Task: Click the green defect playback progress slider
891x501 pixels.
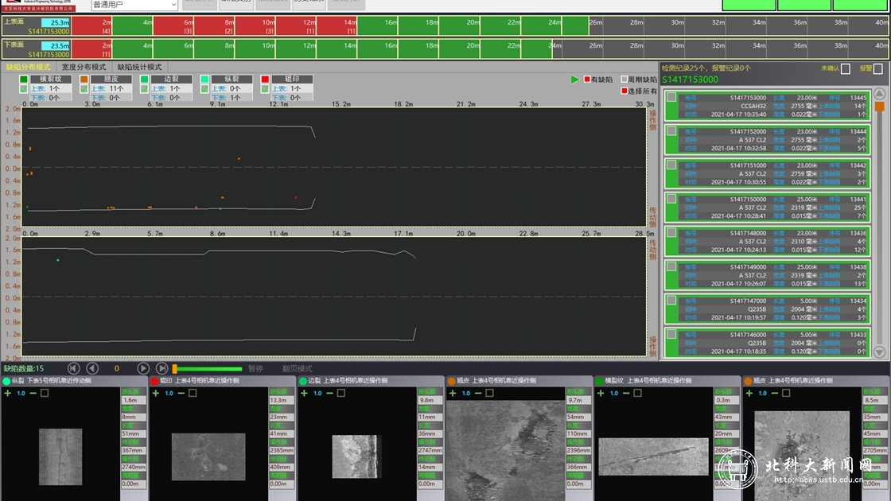Action: [208, 369]
